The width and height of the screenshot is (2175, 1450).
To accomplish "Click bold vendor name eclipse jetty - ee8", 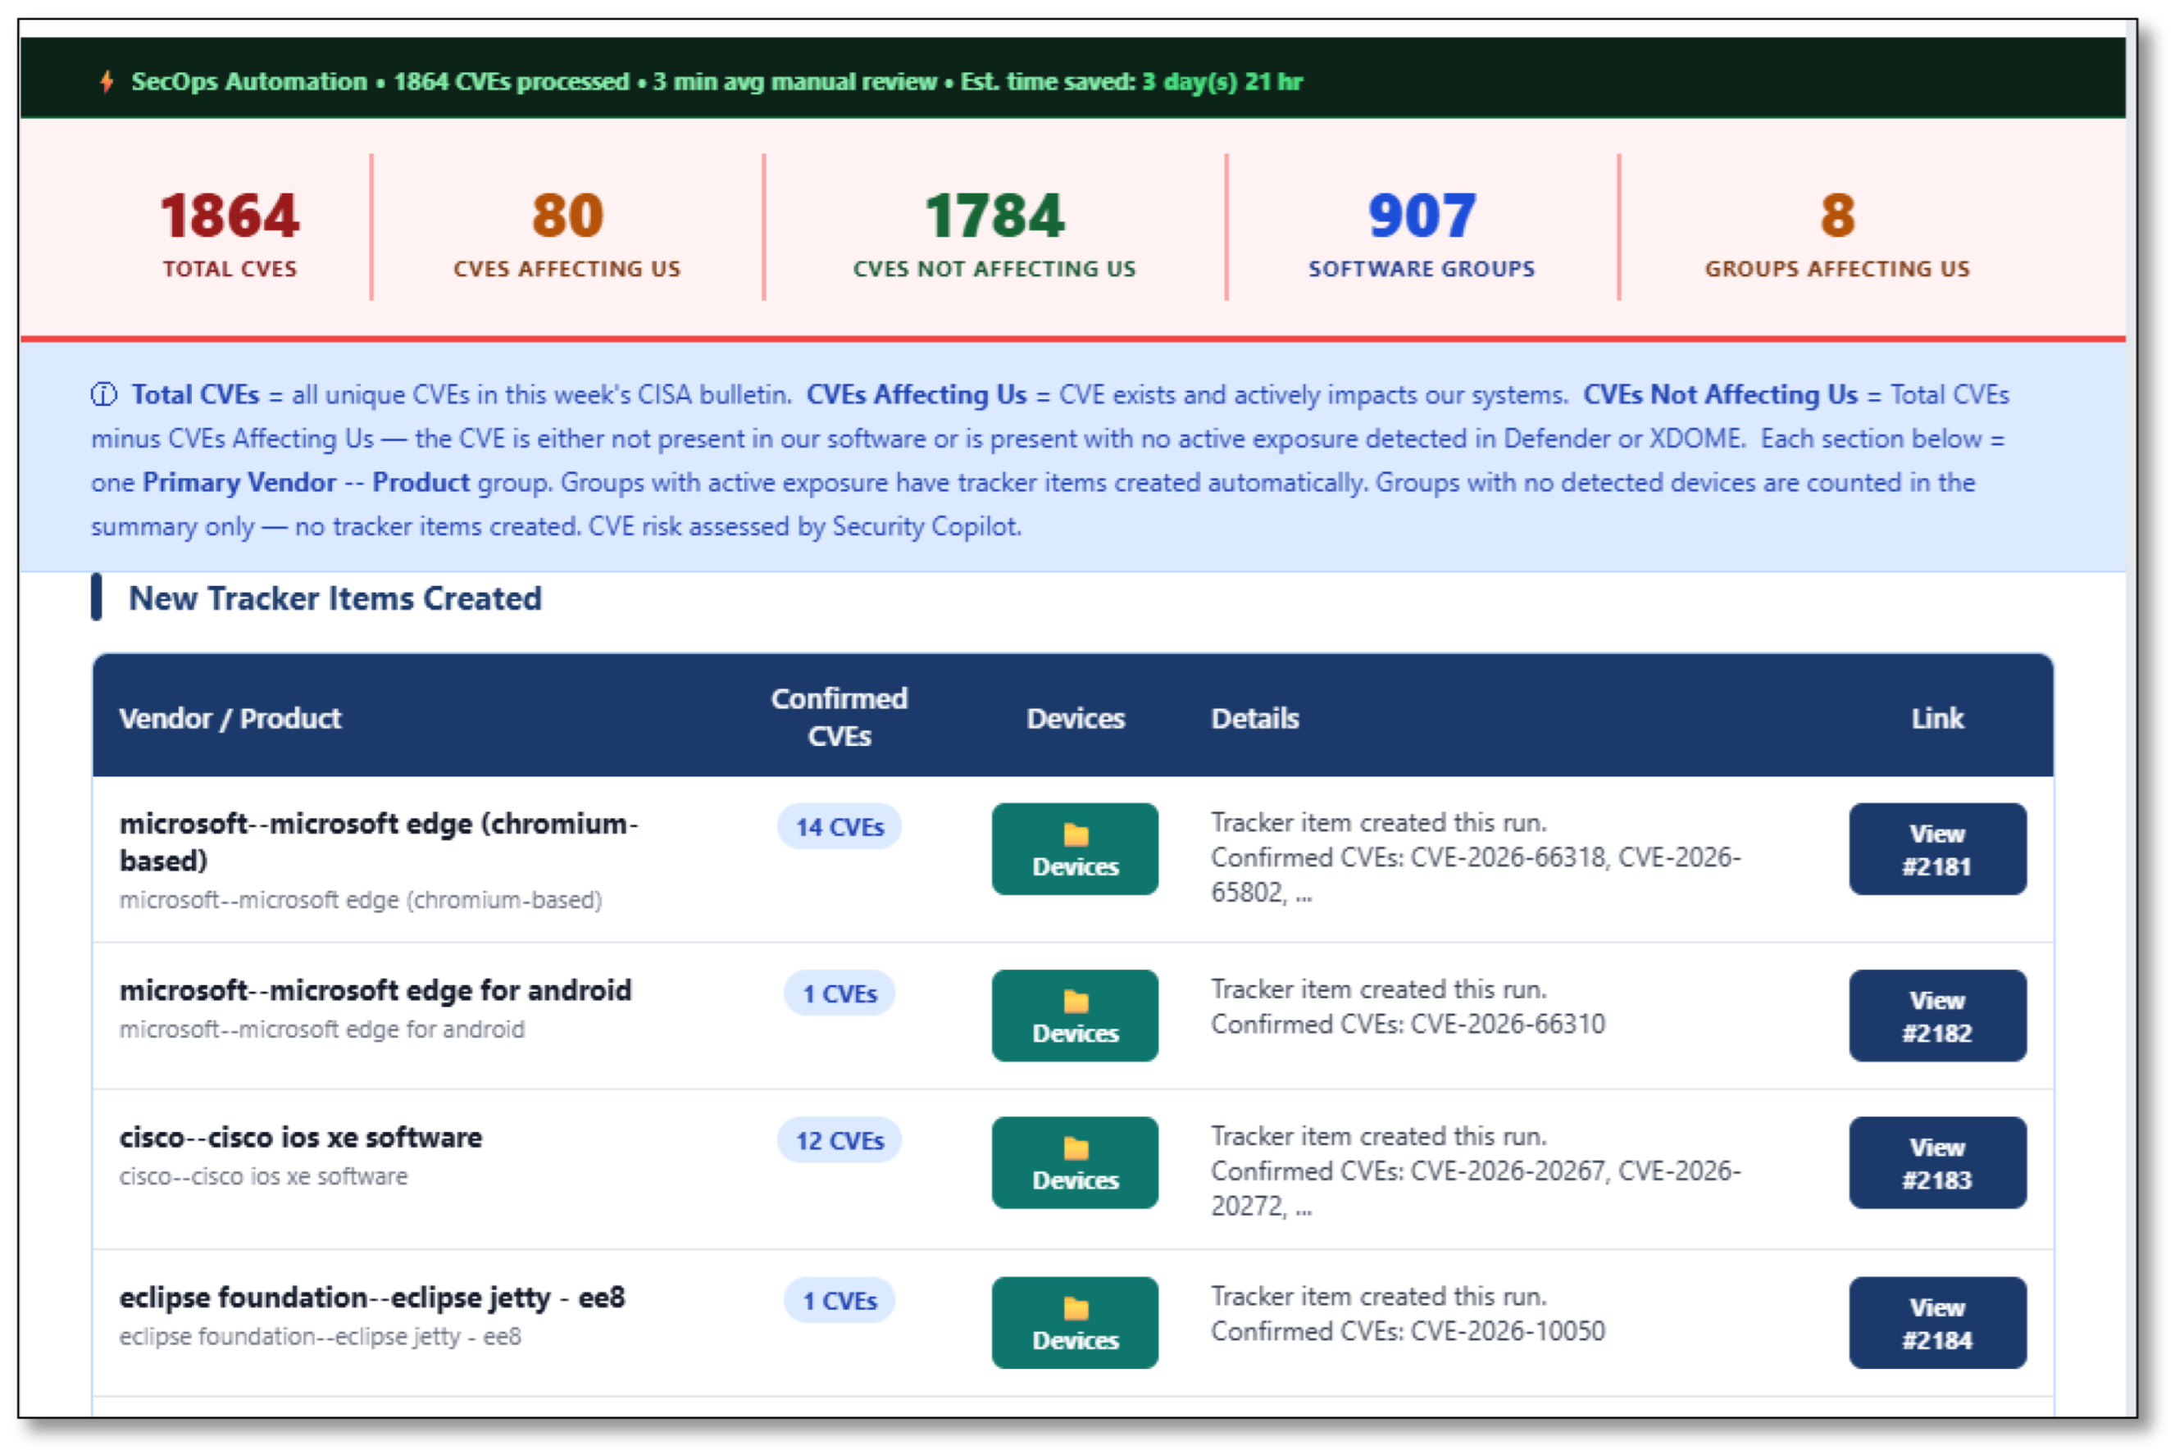I will point(371,1298).
